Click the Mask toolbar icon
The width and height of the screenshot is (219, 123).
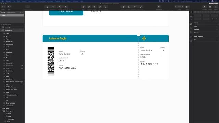(x=94, y=7)
